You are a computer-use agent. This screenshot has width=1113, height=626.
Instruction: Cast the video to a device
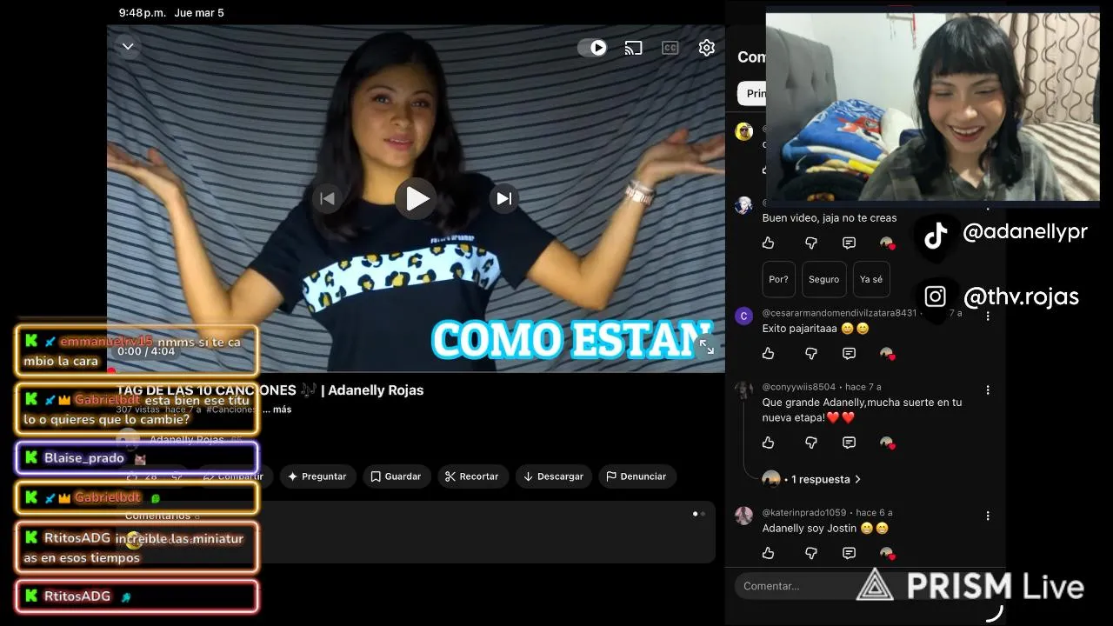click(633, 48)
